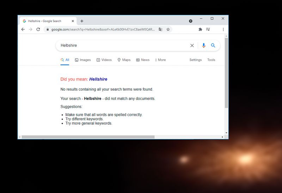
Task: Maximize the Chrome window
Action: pos(212,19)
